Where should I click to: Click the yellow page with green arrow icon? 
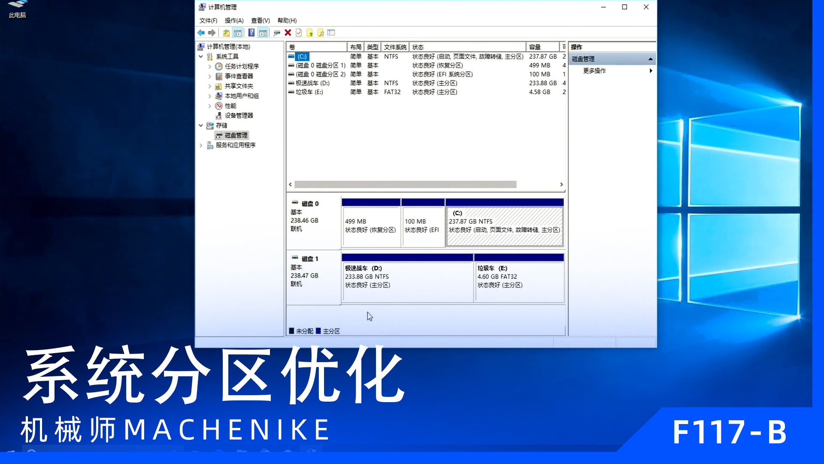point(309,33)
